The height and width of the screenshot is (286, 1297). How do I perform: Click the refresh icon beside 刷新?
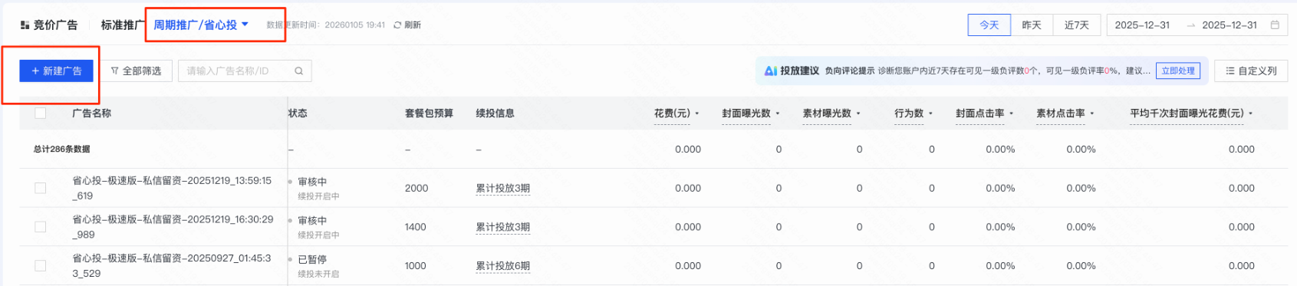[397, 25]
